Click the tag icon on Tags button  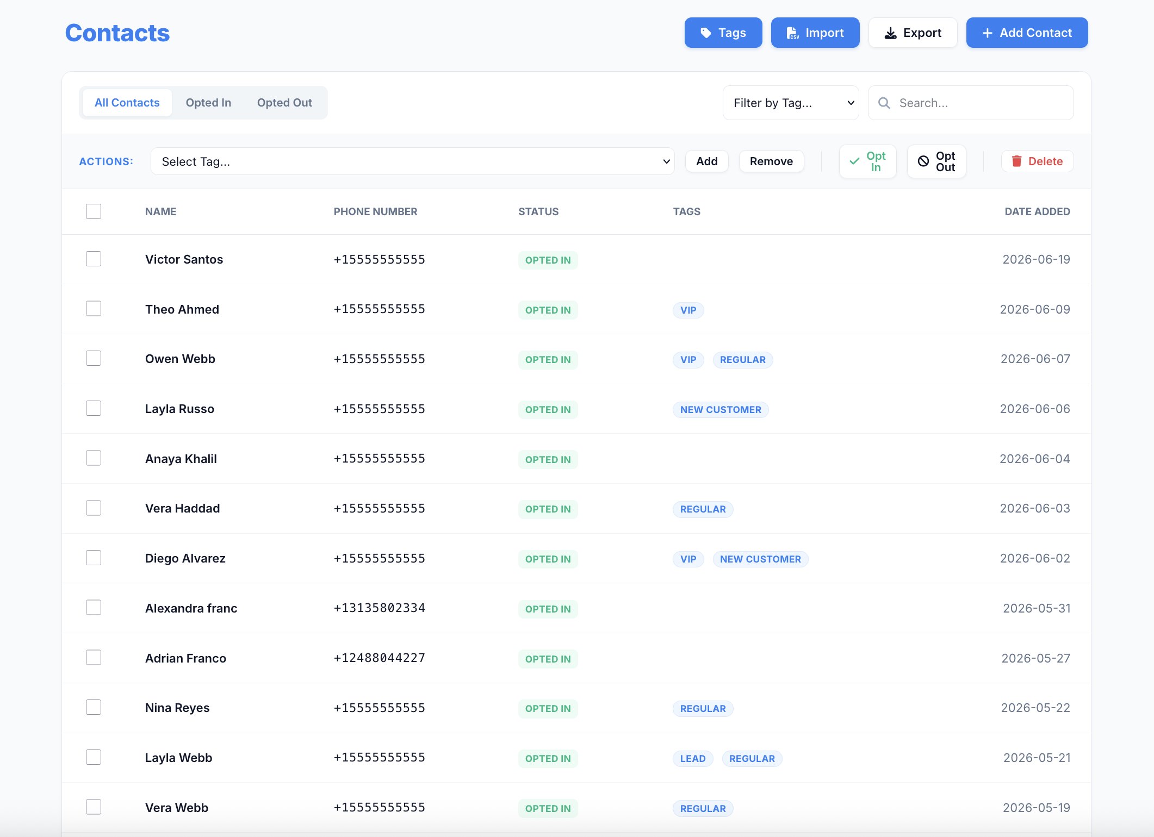706,33
